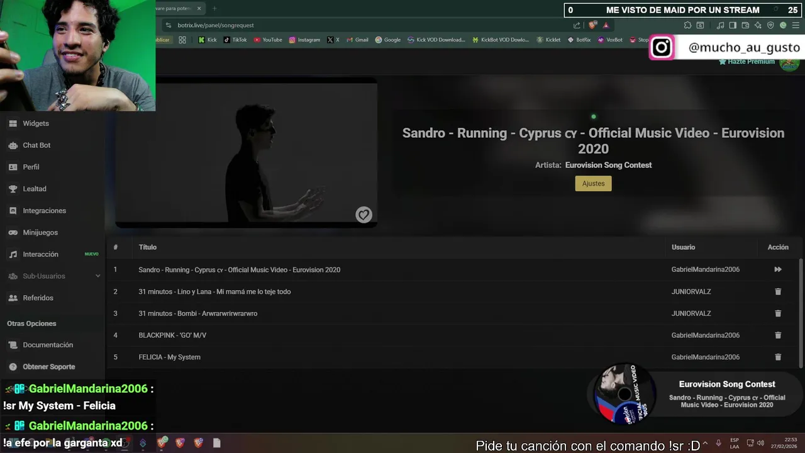The width and height of the screenshot is (805, 453).
Task: Click the Minijuegos gamepad icon
Action: click(x=13, y=232)
